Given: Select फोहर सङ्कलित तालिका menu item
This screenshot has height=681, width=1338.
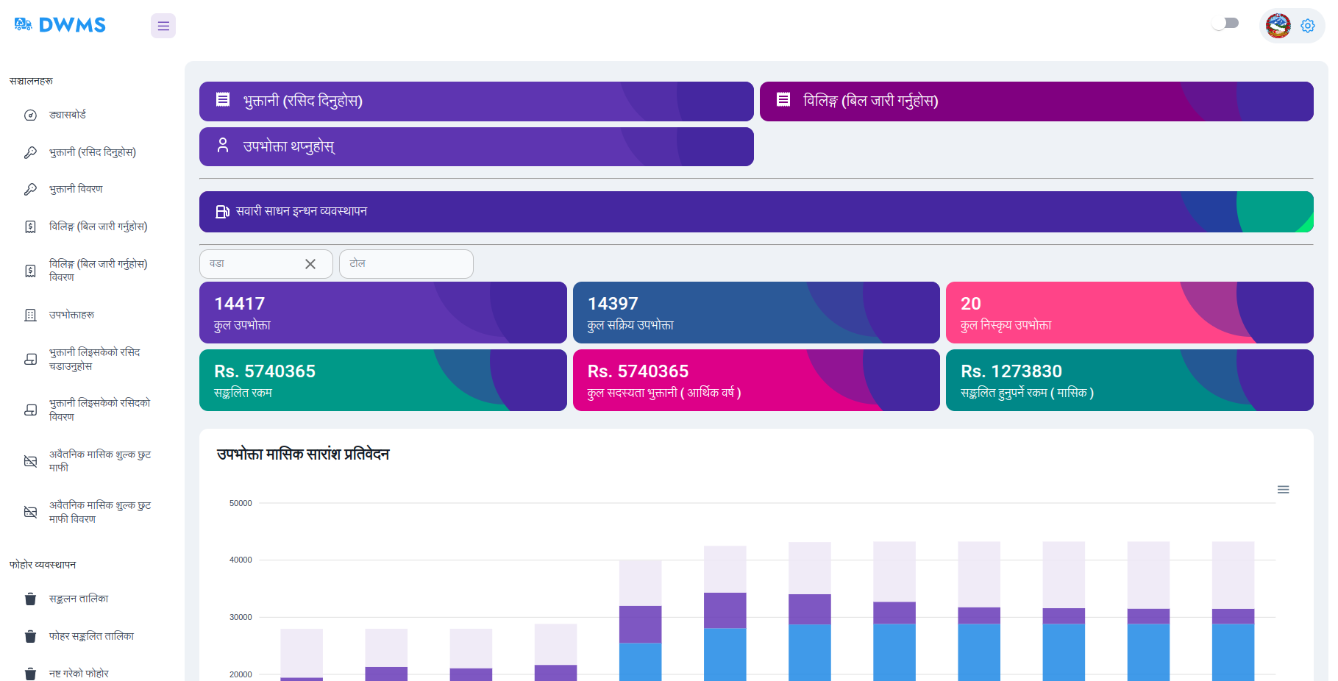Looking at the screenshot, I should click(x=91, y=636).
